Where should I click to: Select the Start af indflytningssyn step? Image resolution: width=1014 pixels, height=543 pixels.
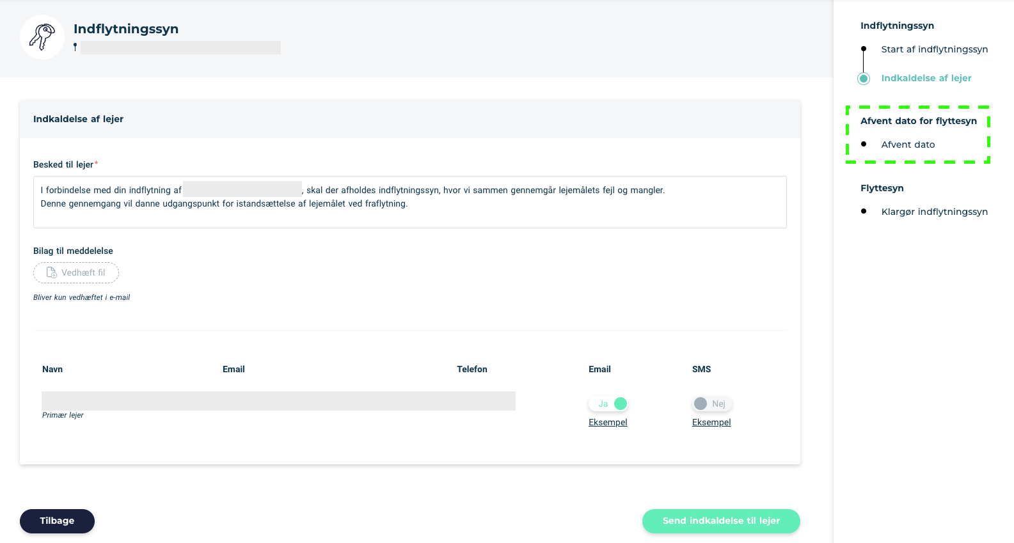(x=934, y=49)
